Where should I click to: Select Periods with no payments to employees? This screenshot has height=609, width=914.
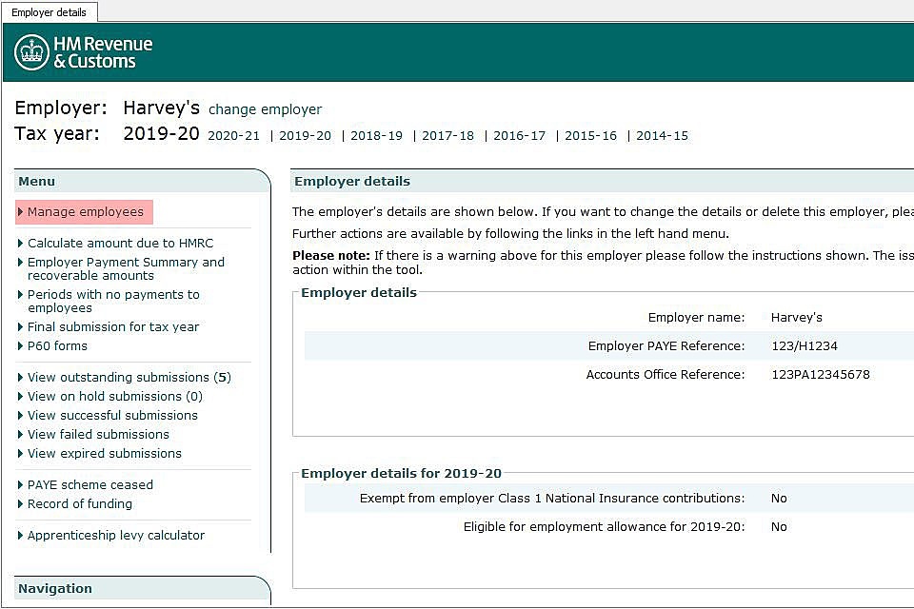[x=113, y=301]
